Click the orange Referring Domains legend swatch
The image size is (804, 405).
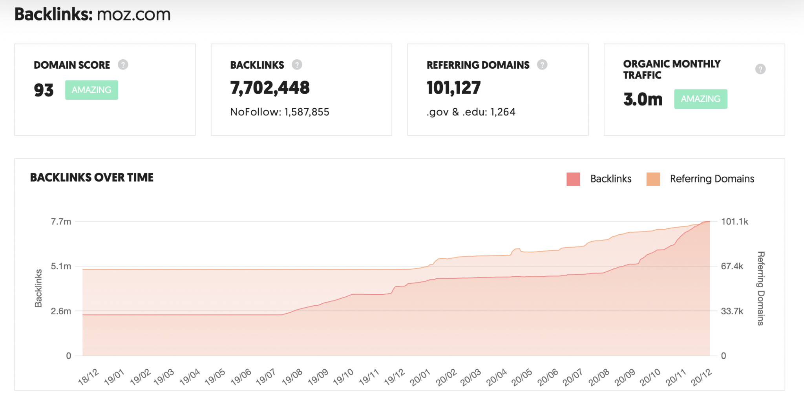point(653,179)
